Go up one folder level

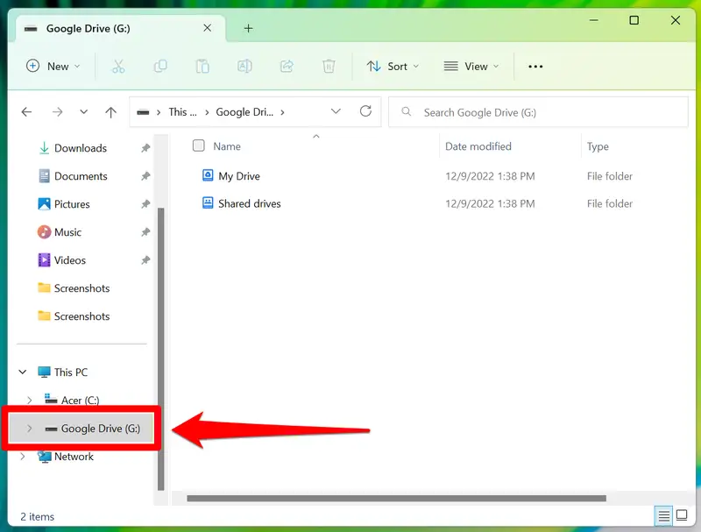point(110,112)
